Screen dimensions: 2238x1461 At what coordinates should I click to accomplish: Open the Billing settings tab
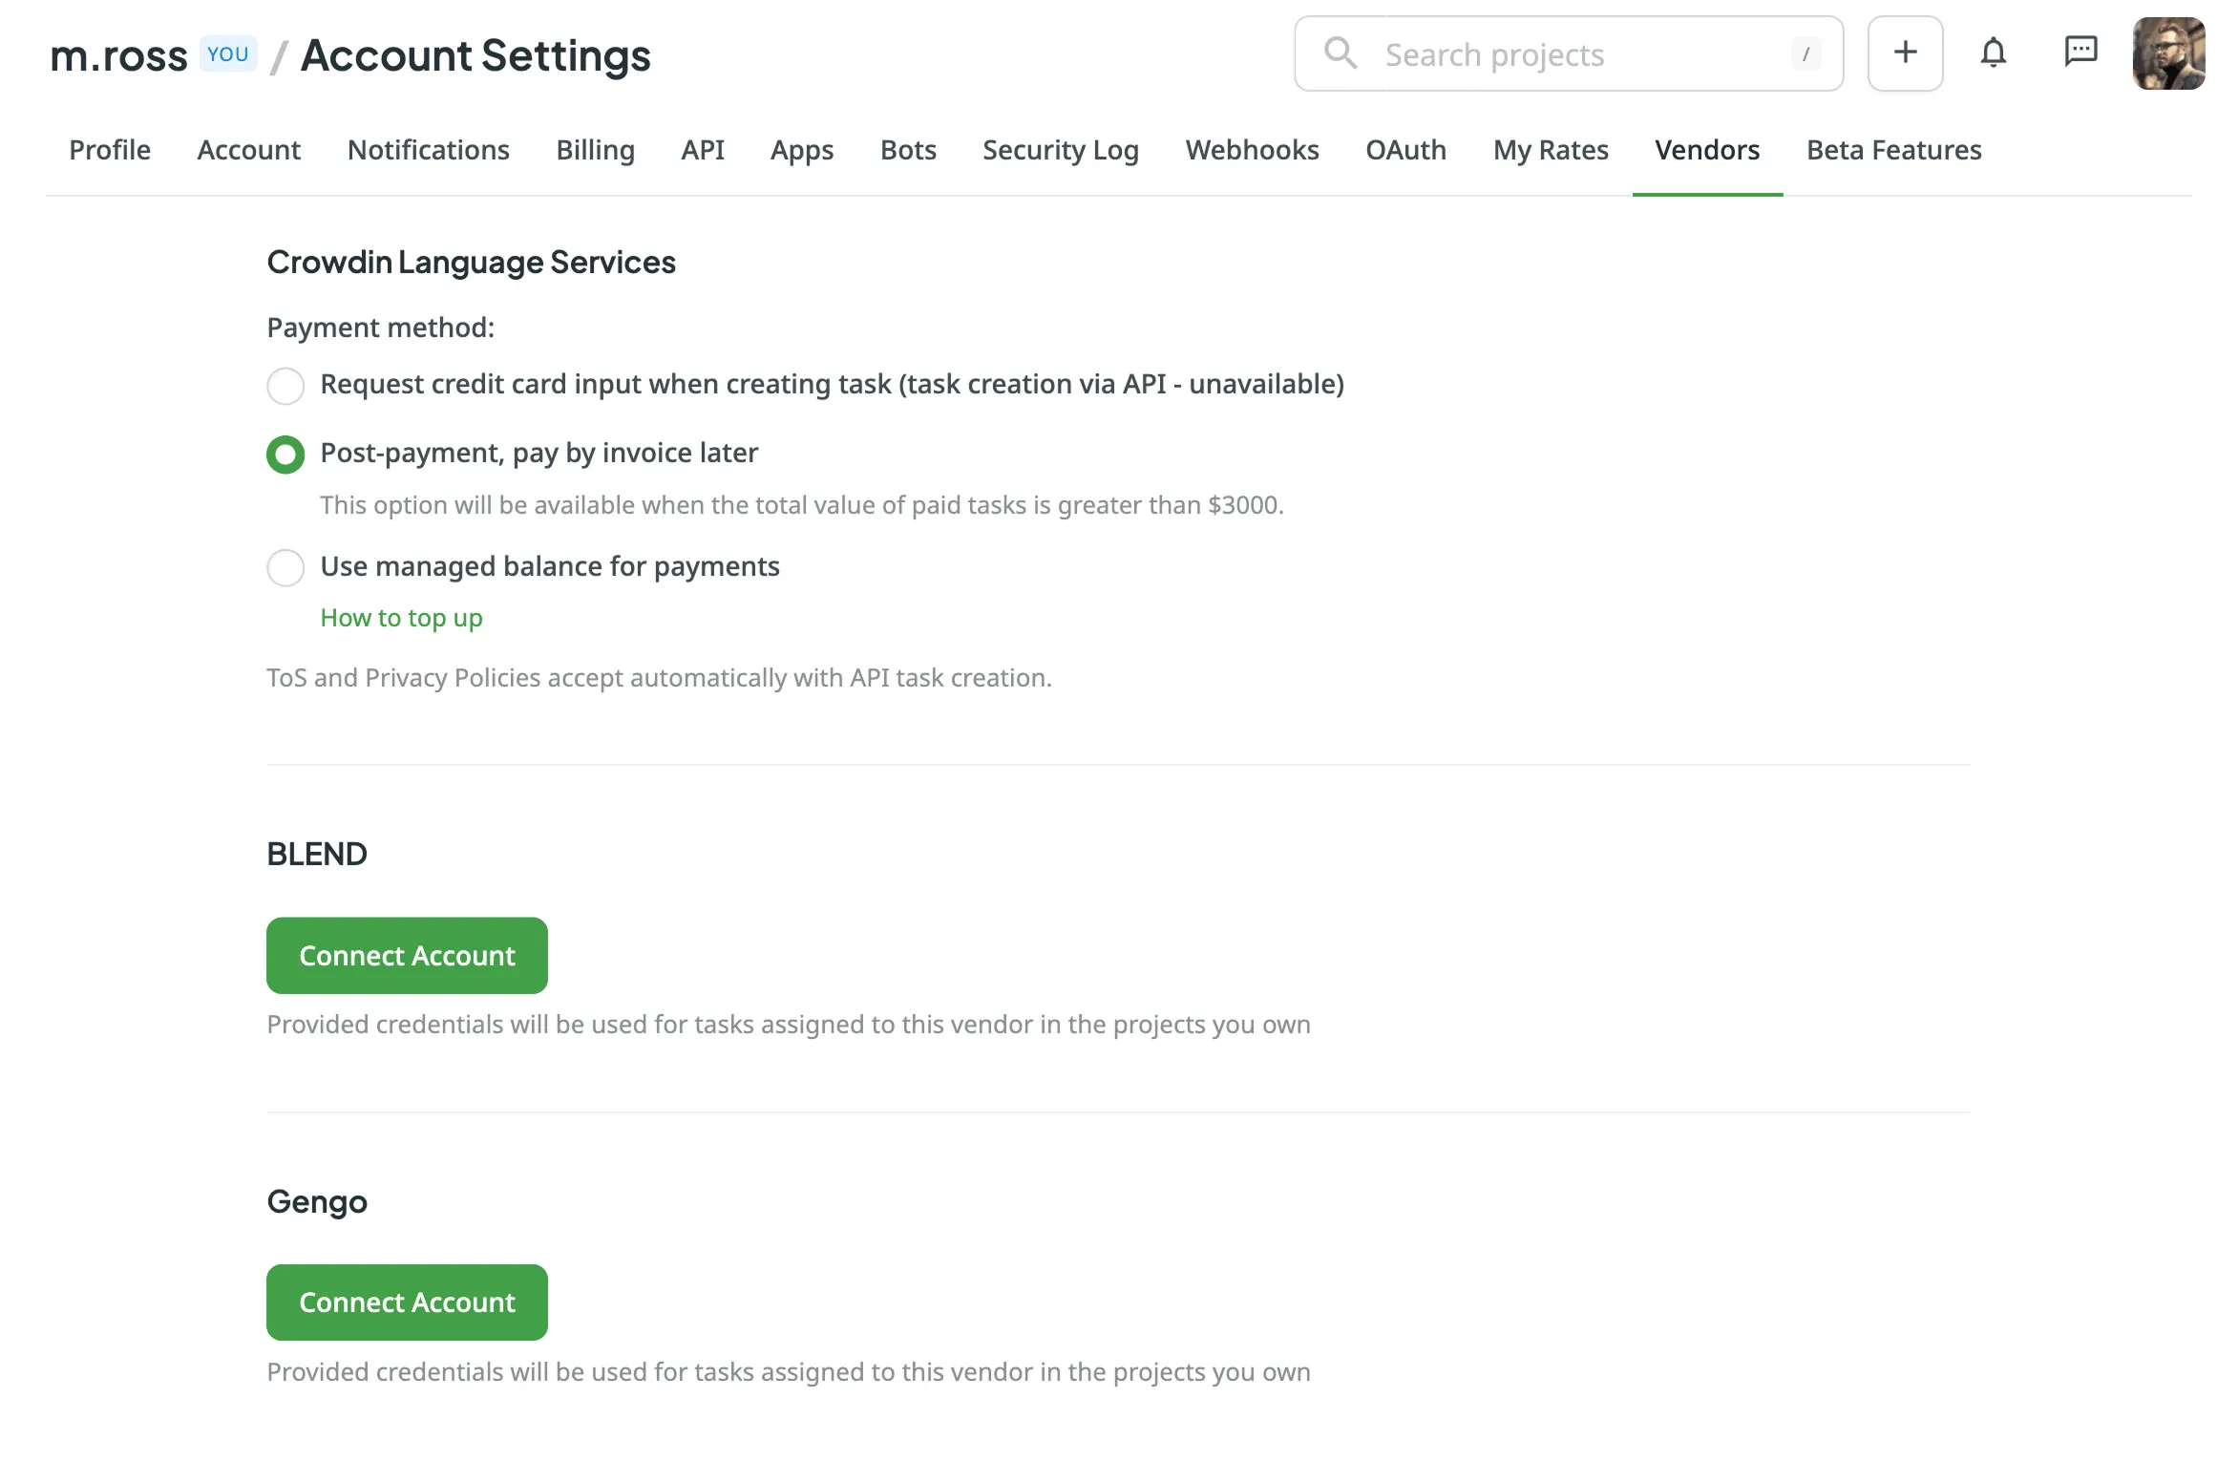click(595, 150)
